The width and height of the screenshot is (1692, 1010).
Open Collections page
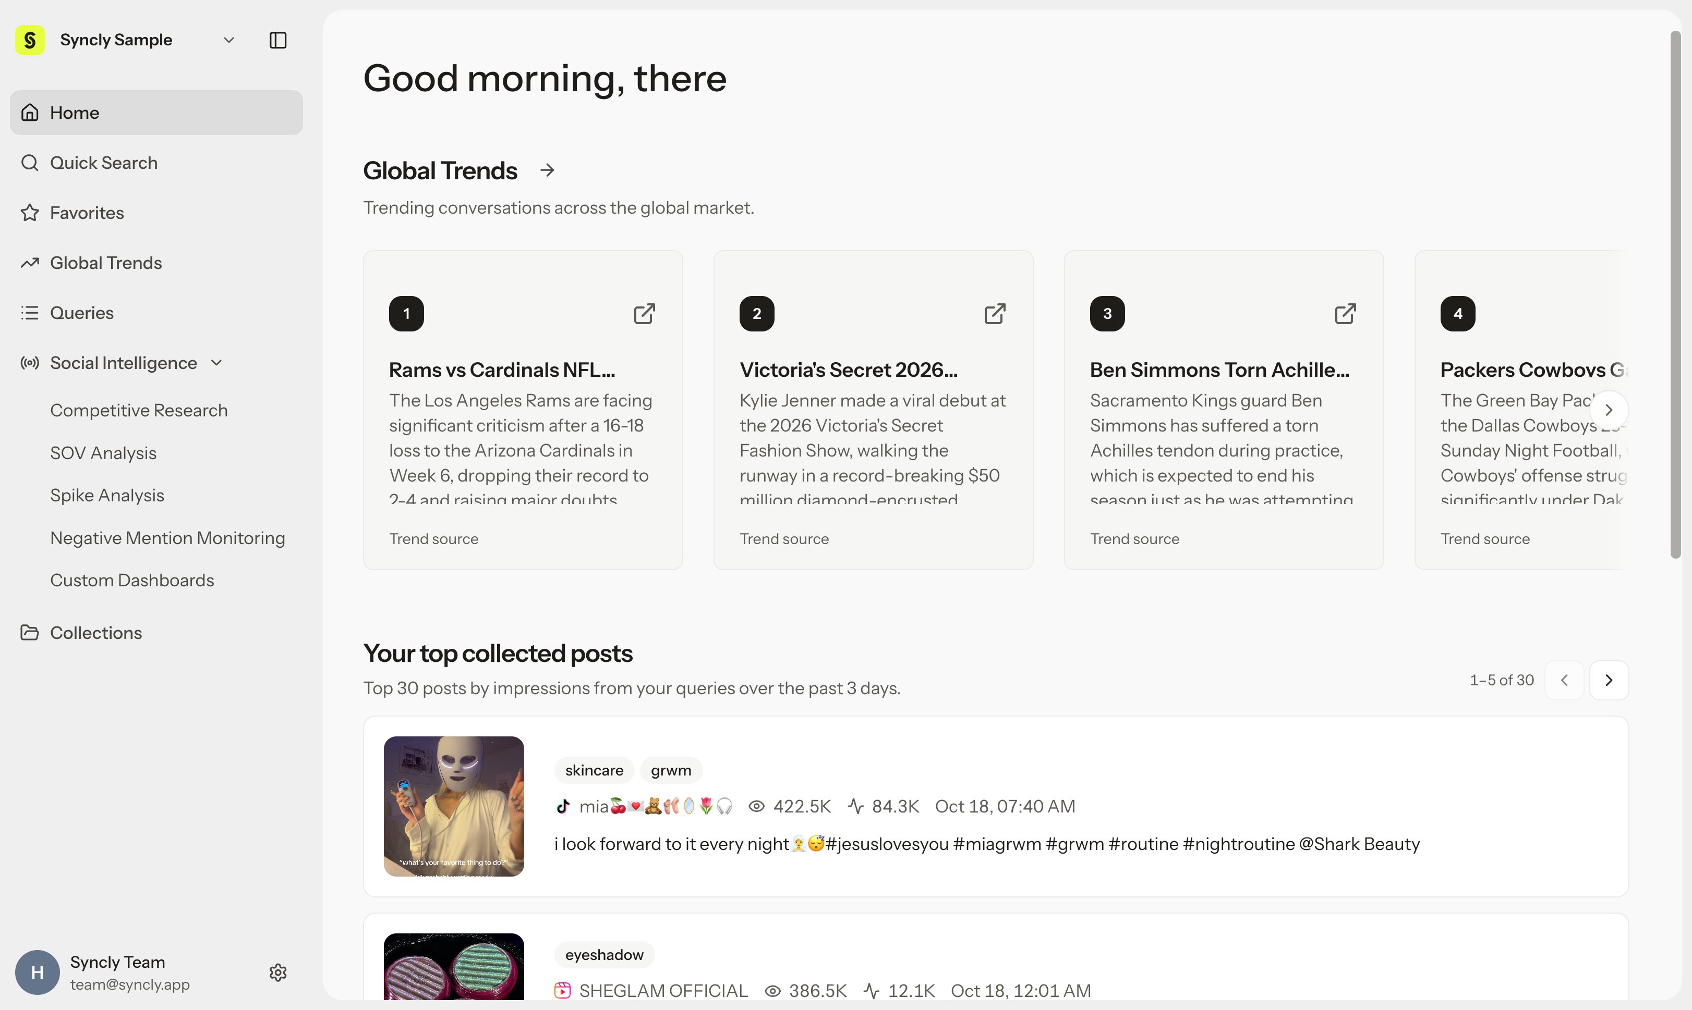click(x=156, y=633)
